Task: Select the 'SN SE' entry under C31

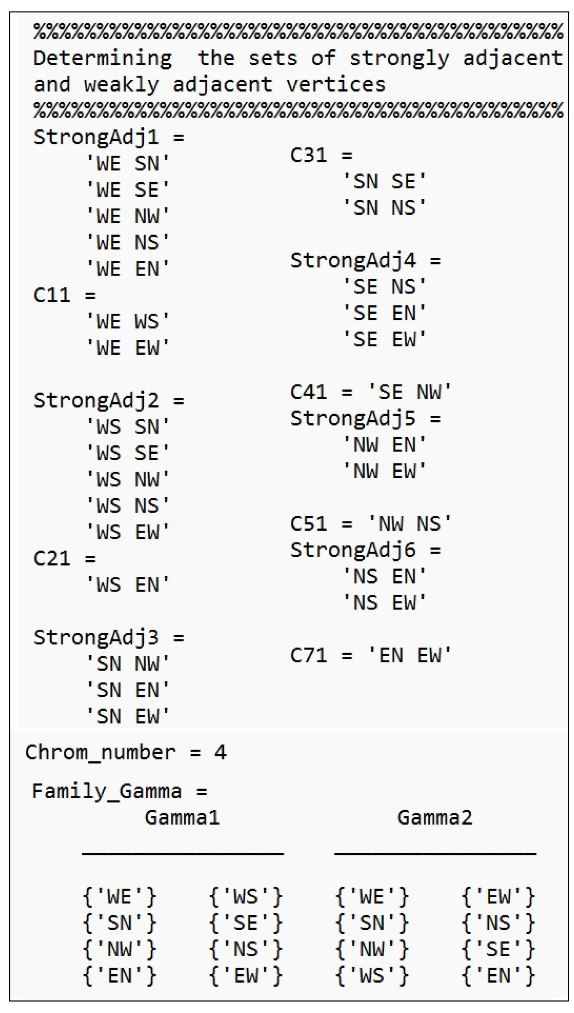Action: click(x=384, y=181)
